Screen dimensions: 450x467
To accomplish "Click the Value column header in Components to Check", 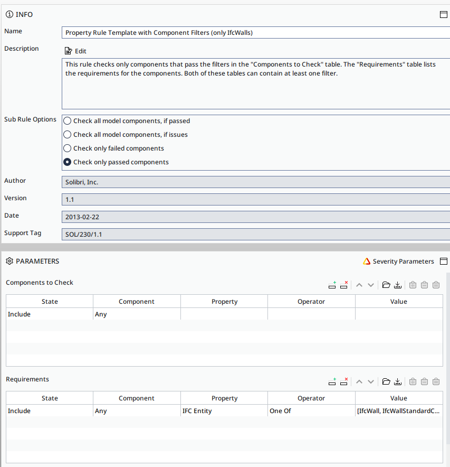I will [x=398, y=302].
